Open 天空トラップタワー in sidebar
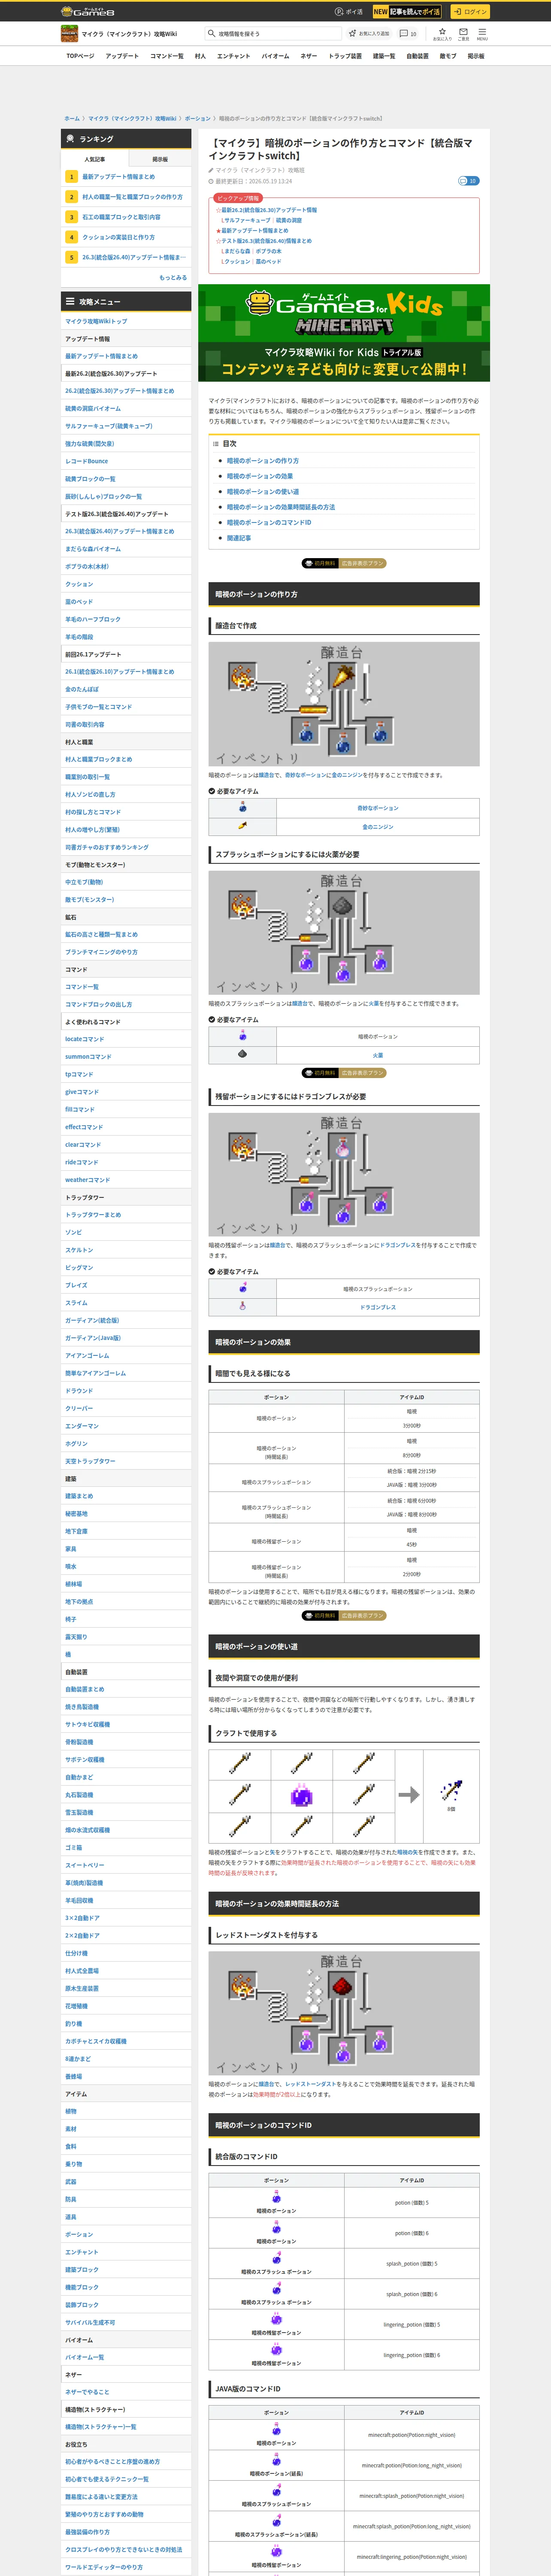Screen dimensions: 551x2576 90,1461
